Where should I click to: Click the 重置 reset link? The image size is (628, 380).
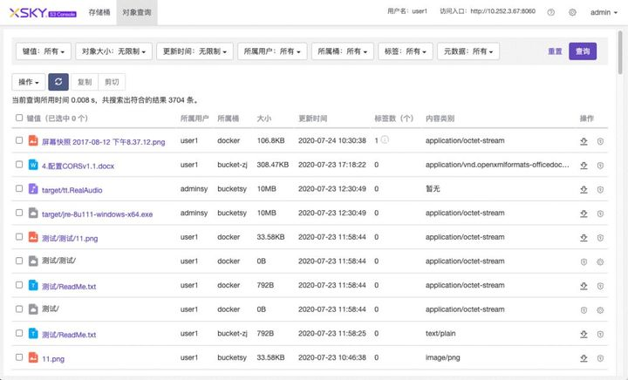555,51
